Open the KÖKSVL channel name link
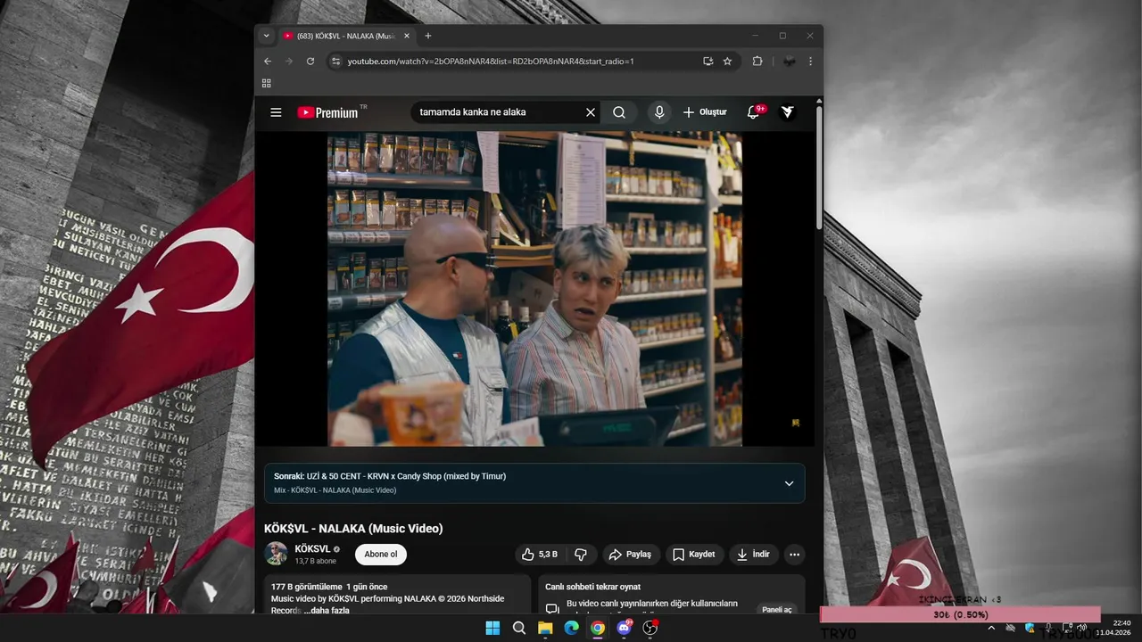Viewport: 1142px width, 642px height. (312, 548)
